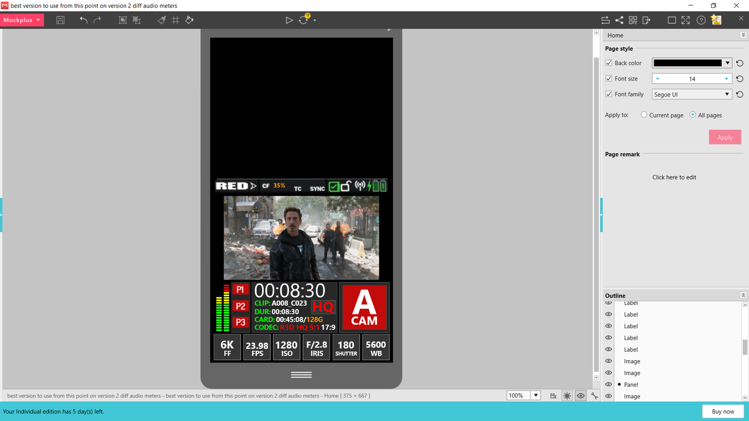Toggle the grid icon in toolbar
The height and width of the screenshot is (421, 749).
[176, 20]
